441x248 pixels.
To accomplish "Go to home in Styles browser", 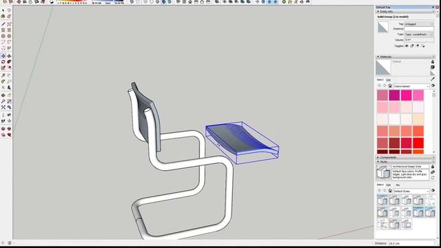I will pos(390,191).
